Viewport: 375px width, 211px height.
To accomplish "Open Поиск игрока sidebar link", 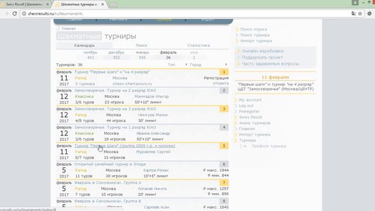I will click(x=254, y=29).
